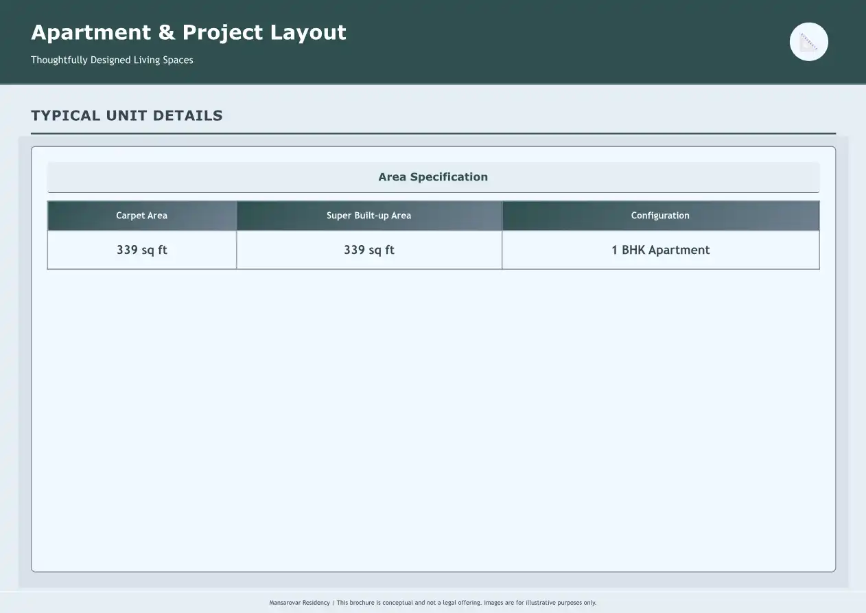
Task: Click "Mansarovar Residency" in the footer
Action: coord(299,603)
